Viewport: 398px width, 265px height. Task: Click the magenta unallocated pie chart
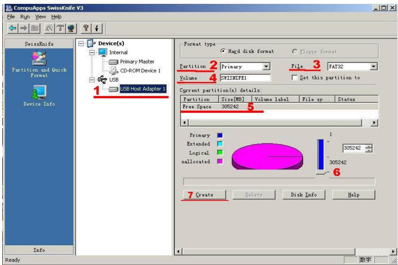(x=267, y=156)
